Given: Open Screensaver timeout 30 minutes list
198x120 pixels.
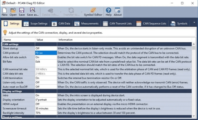Looking at the screenshot, I should [x=45, y=108].
